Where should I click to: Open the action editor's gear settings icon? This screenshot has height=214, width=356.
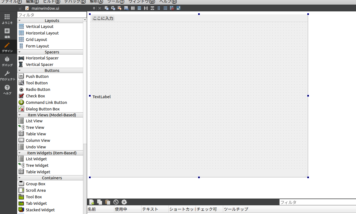(124, 202)
